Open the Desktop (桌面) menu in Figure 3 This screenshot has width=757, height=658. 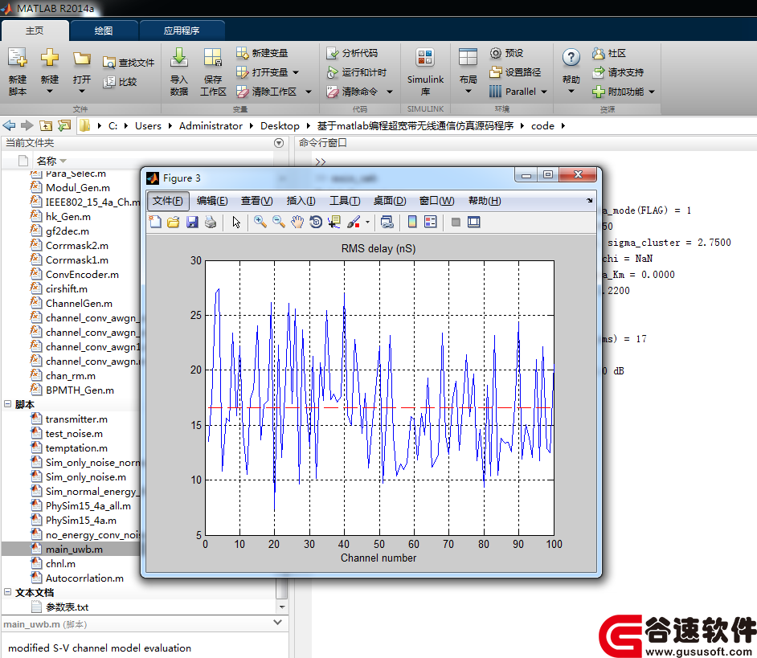coord(390,201)
